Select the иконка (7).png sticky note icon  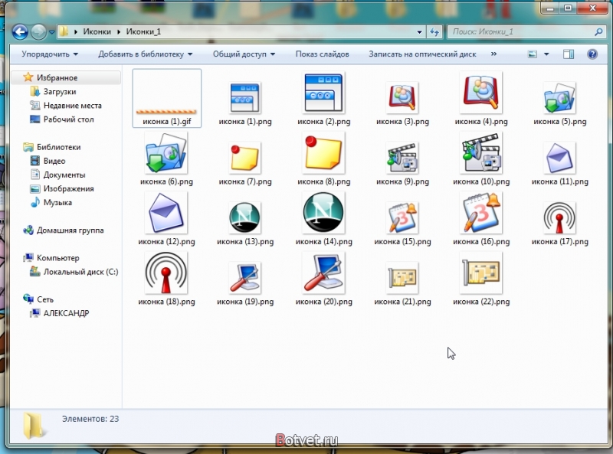click(x=245, y=158)
